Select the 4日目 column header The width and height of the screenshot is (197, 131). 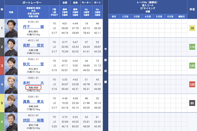(148, 16)
